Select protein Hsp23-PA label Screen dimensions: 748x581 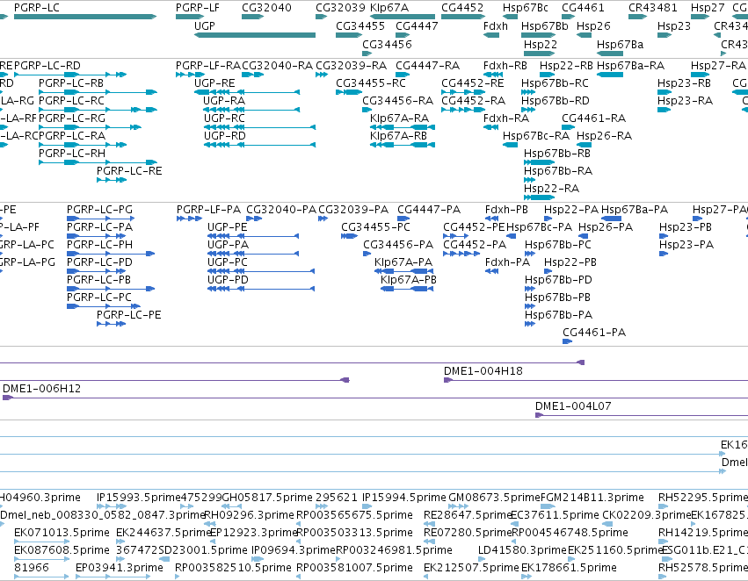686,245
